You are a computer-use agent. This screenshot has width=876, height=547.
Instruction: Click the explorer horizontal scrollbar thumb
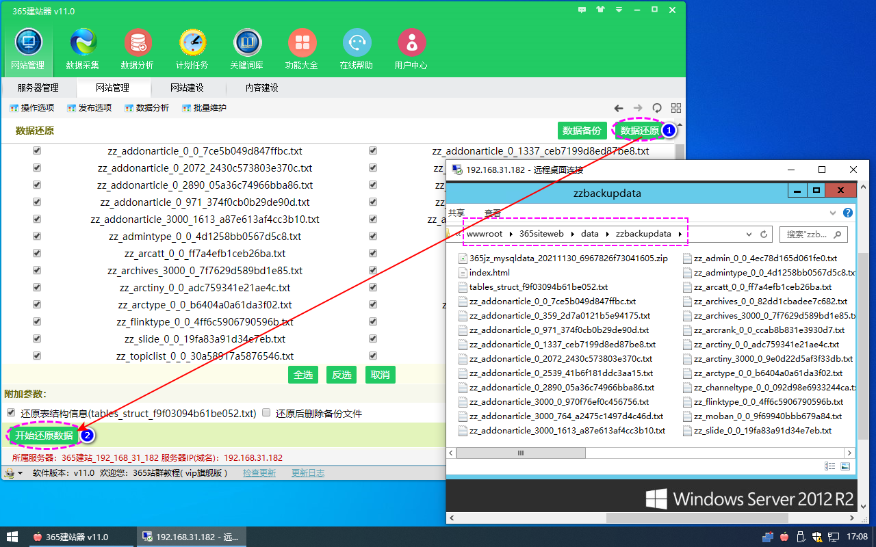(x=520, y=453)
